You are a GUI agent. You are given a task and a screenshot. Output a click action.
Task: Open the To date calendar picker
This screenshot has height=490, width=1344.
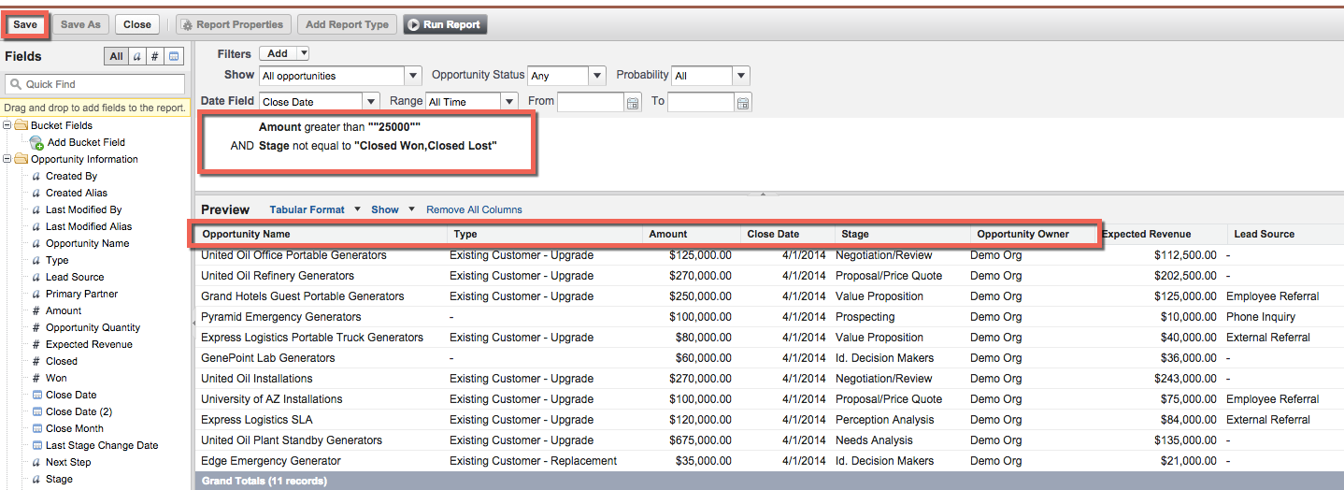point(743,102)
